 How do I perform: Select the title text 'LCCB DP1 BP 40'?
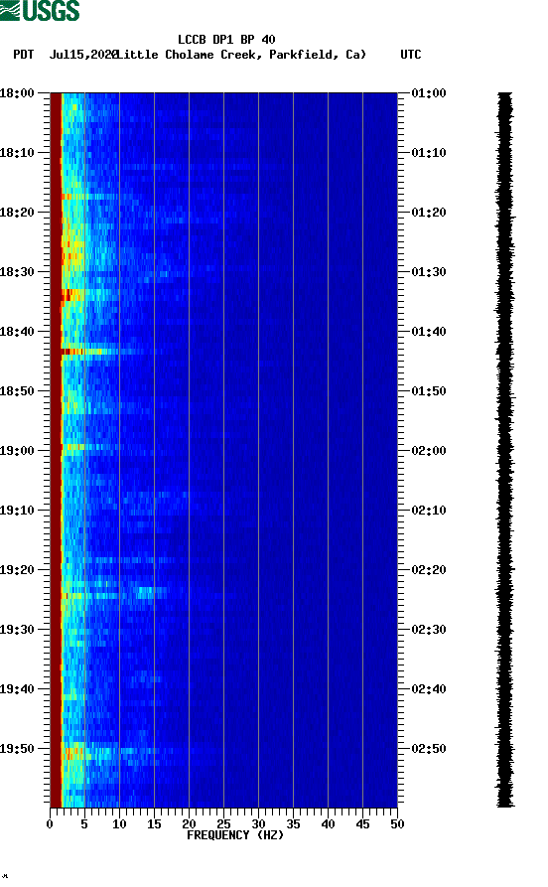[226, 40]
